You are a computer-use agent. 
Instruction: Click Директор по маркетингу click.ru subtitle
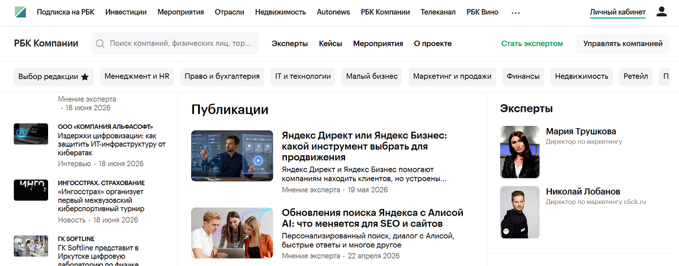[x=596, y=202]
